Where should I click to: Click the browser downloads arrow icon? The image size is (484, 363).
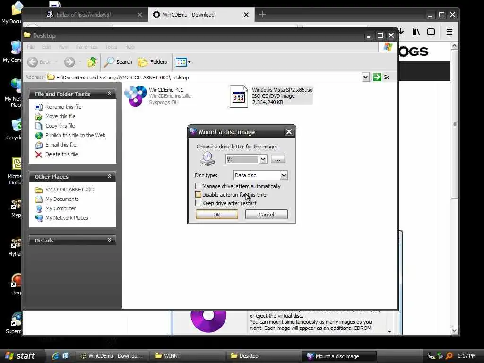401,32
